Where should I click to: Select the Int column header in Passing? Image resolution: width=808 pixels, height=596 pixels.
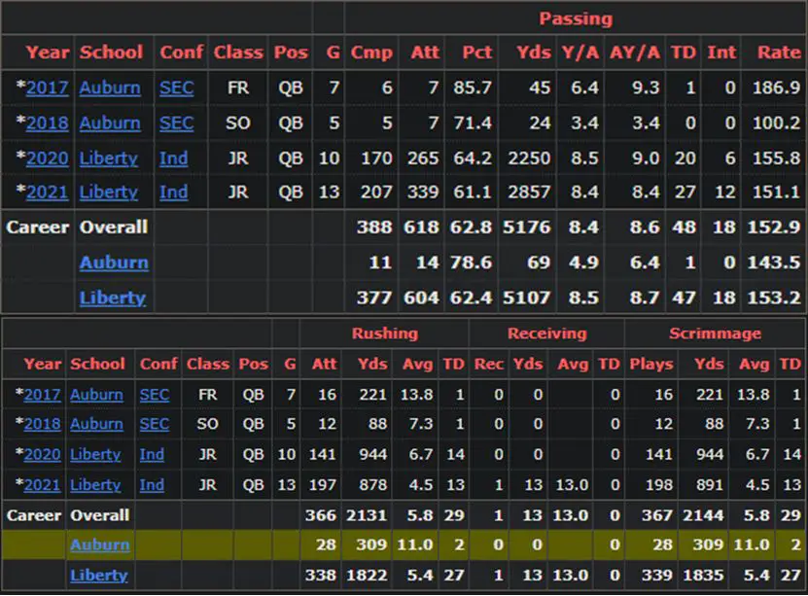click(x=721, y=53)
